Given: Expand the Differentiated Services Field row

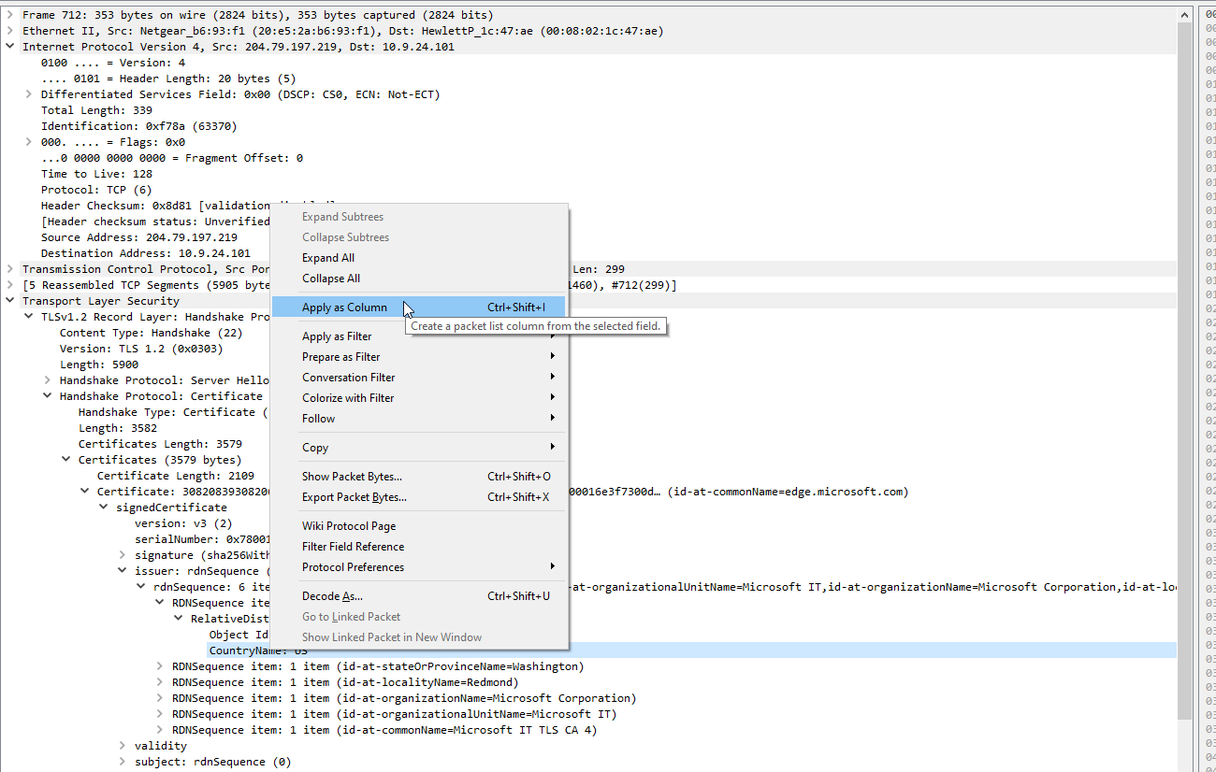Looking at the screenshot, I should pyautogui.click(x=29, y=94).
